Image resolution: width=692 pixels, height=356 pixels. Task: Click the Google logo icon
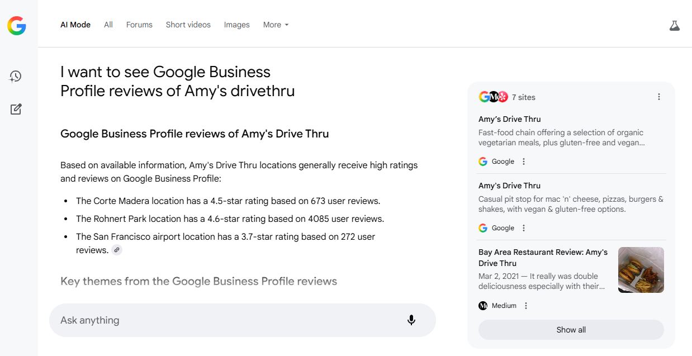(17, 25)
